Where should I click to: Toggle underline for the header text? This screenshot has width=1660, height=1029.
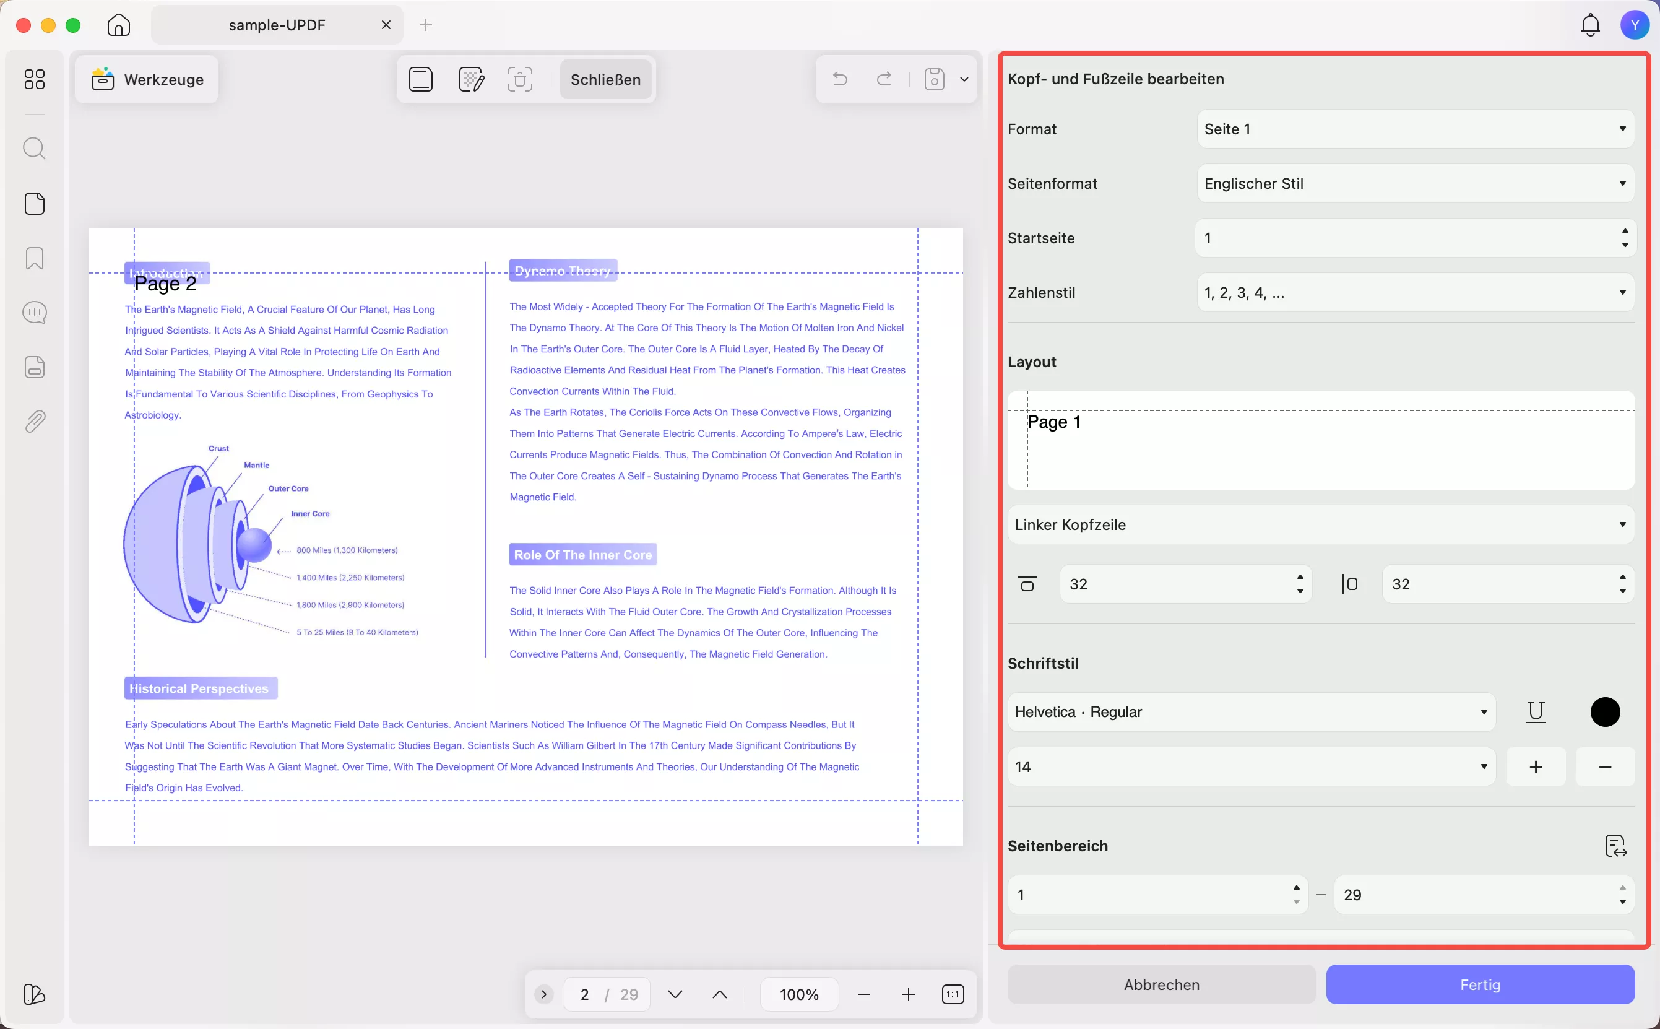(1536, 712)
